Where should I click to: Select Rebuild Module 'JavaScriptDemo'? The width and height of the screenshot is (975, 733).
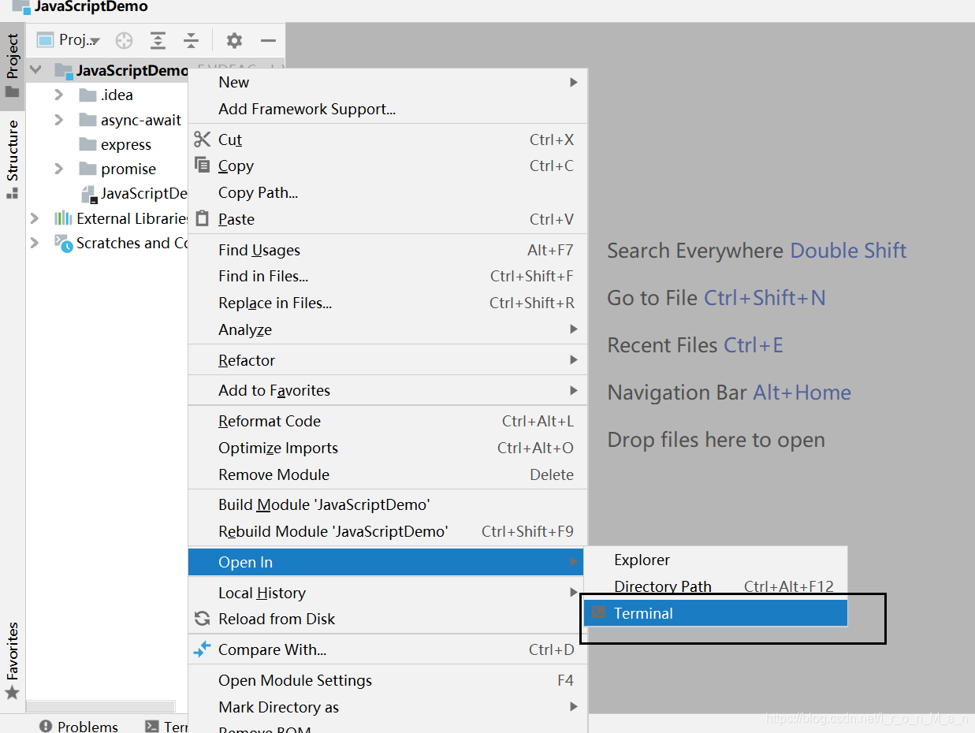click(x=388, y=531)
